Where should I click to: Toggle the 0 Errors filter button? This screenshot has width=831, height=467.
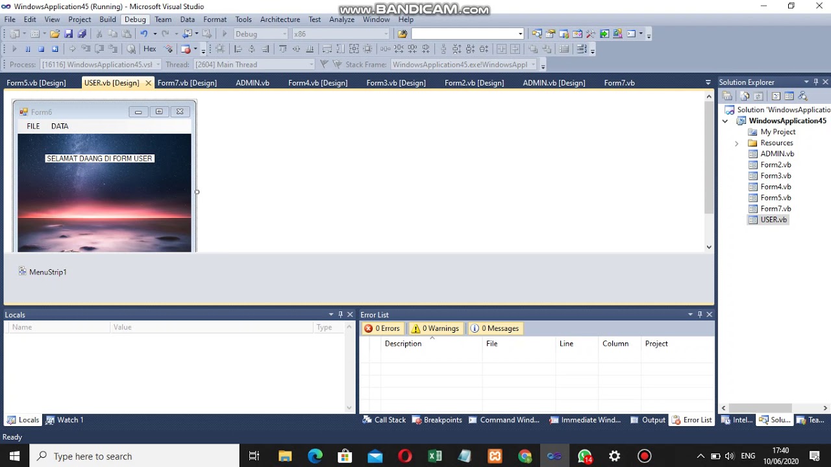382,328
